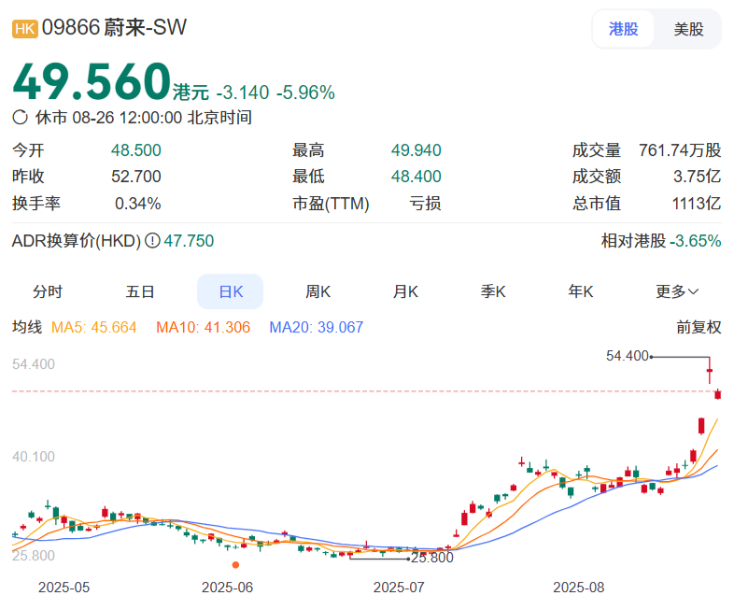Click the -3.140 change amount
This screenshot has height=609, width=734.
point(243,92)
